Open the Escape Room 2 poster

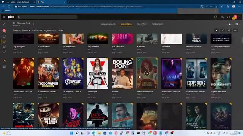(196, 73)
